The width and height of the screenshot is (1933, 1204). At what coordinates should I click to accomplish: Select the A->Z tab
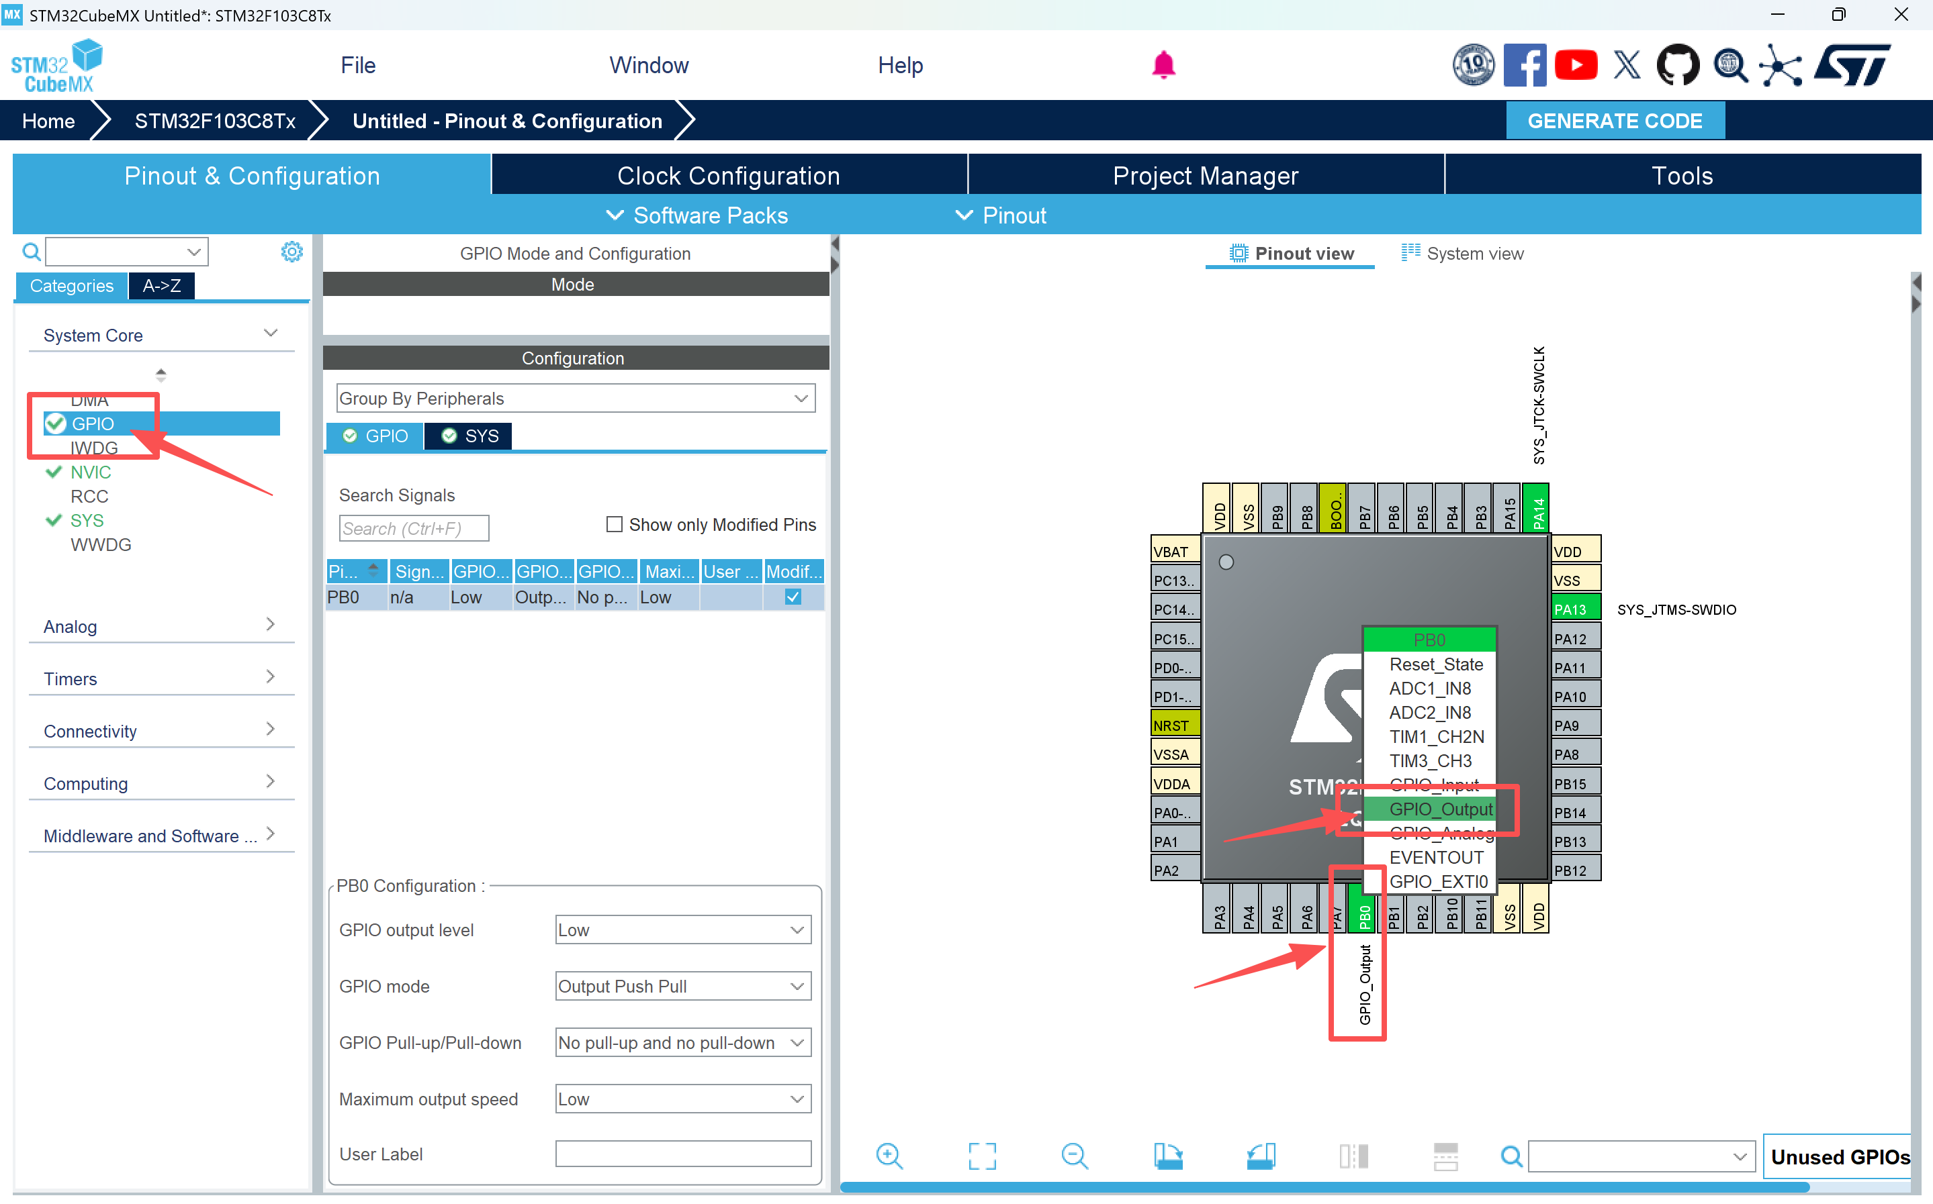pos(162,286)
